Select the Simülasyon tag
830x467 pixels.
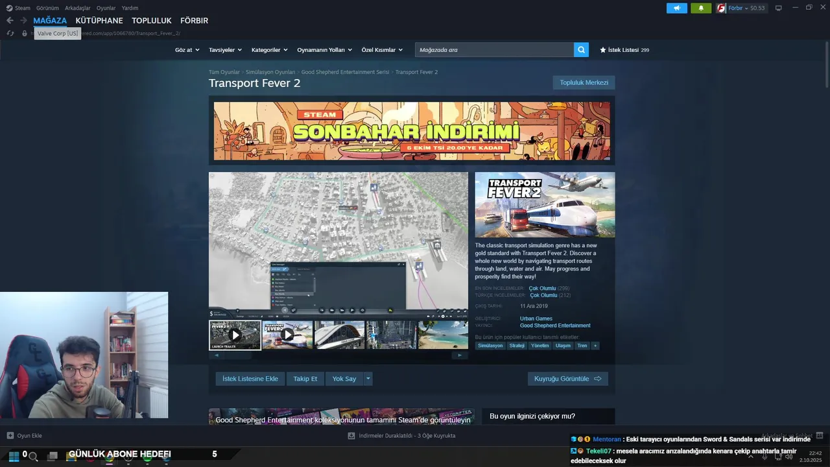click(491, 346)
